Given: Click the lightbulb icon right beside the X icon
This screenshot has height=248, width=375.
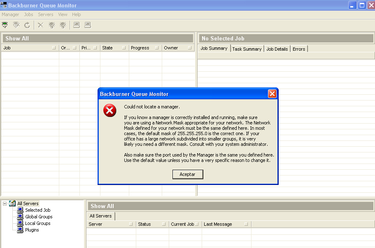Looking at the screenshot, I should 52,25.
